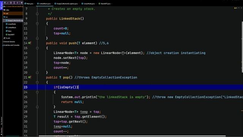Click the warnings indicator in editor corner
Viewport: 243px width, 137px height.
[235, 8]
